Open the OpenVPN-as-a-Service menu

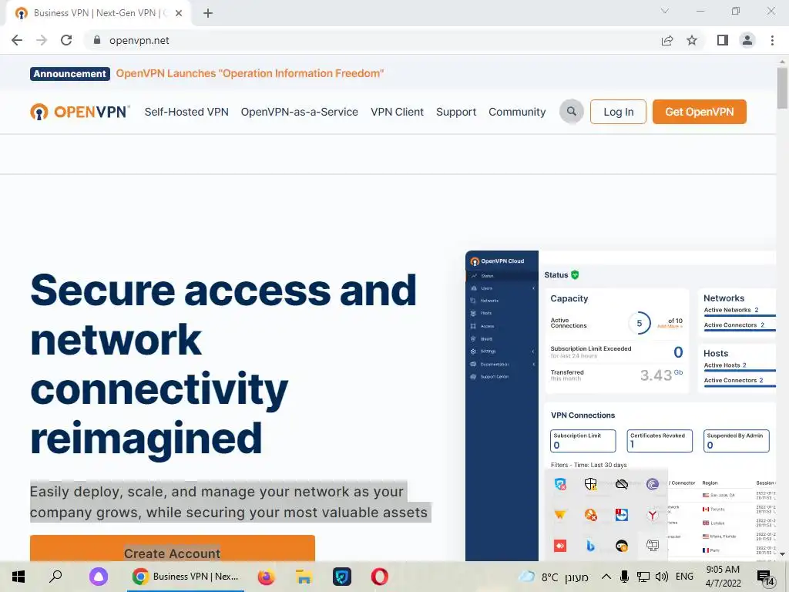[x=300, y=112]
